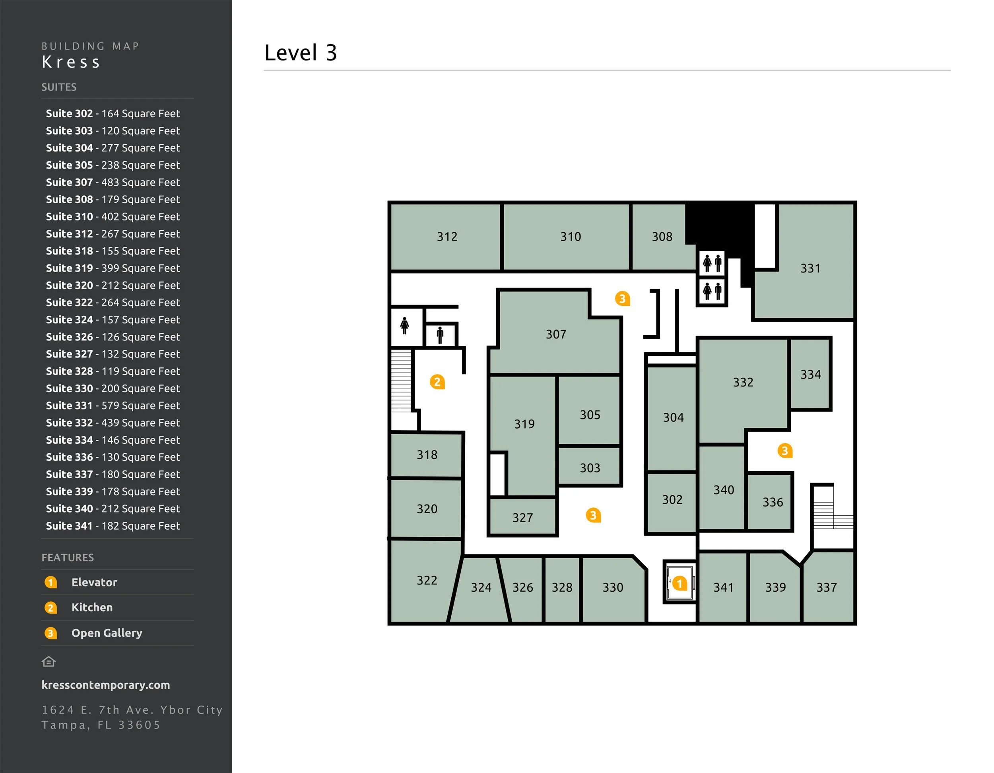Click the women's restroom icon by the kitchen
Screen dimensions: 994x773
[405, 326]
